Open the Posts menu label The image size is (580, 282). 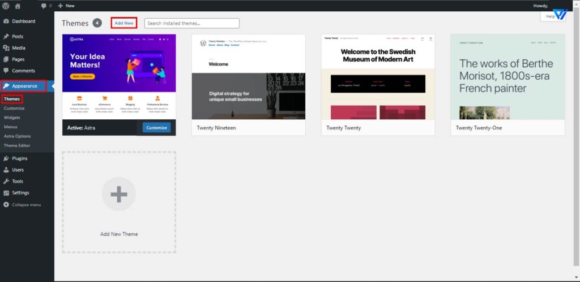(x=18, y=37)
